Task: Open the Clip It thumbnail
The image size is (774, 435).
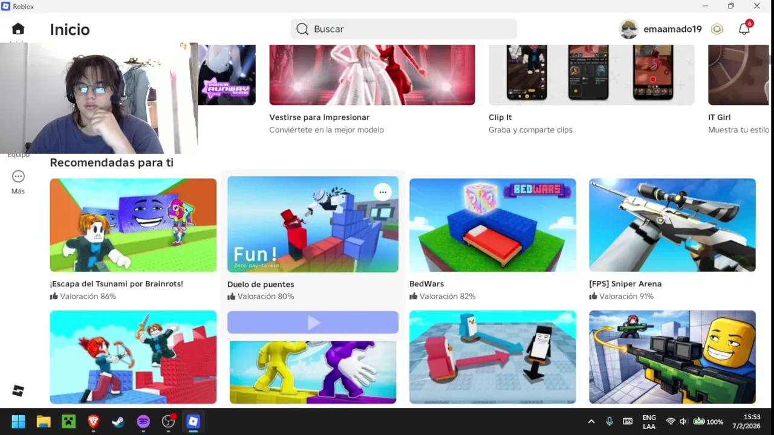Action: tap(591, 74)
